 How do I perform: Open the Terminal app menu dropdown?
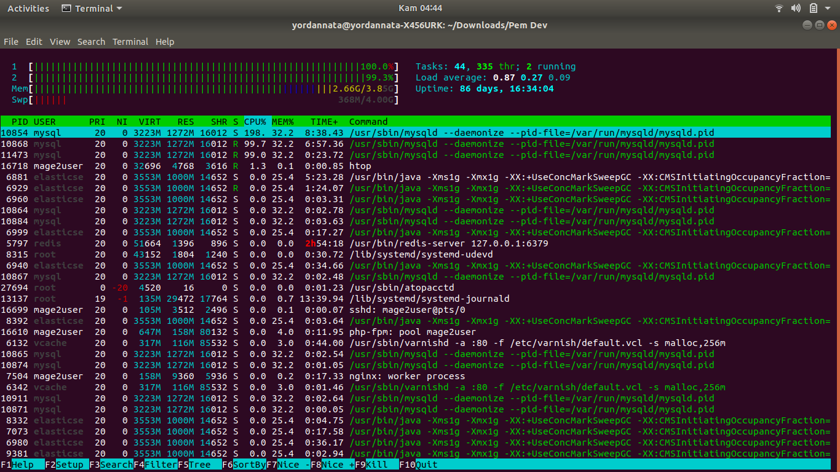click(x=92, y=9)
